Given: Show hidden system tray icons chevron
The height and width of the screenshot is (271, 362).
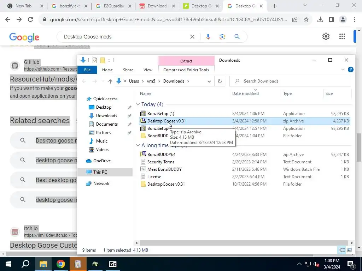Looking at the screenshot, I should 299,264.
